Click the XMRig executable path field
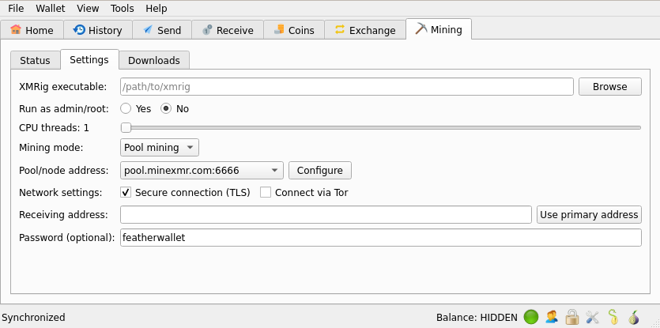 [347, 87]
